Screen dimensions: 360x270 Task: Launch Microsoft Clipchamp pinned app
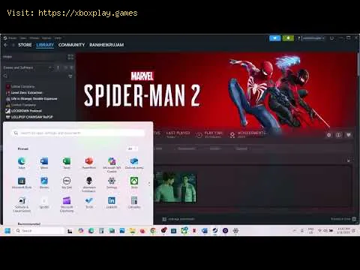[67, 205]
